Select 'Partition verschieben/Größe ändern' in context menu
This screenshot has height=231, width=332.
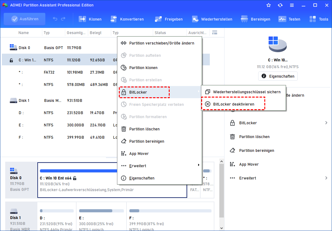pyautogui.click(x=160, y=43)
